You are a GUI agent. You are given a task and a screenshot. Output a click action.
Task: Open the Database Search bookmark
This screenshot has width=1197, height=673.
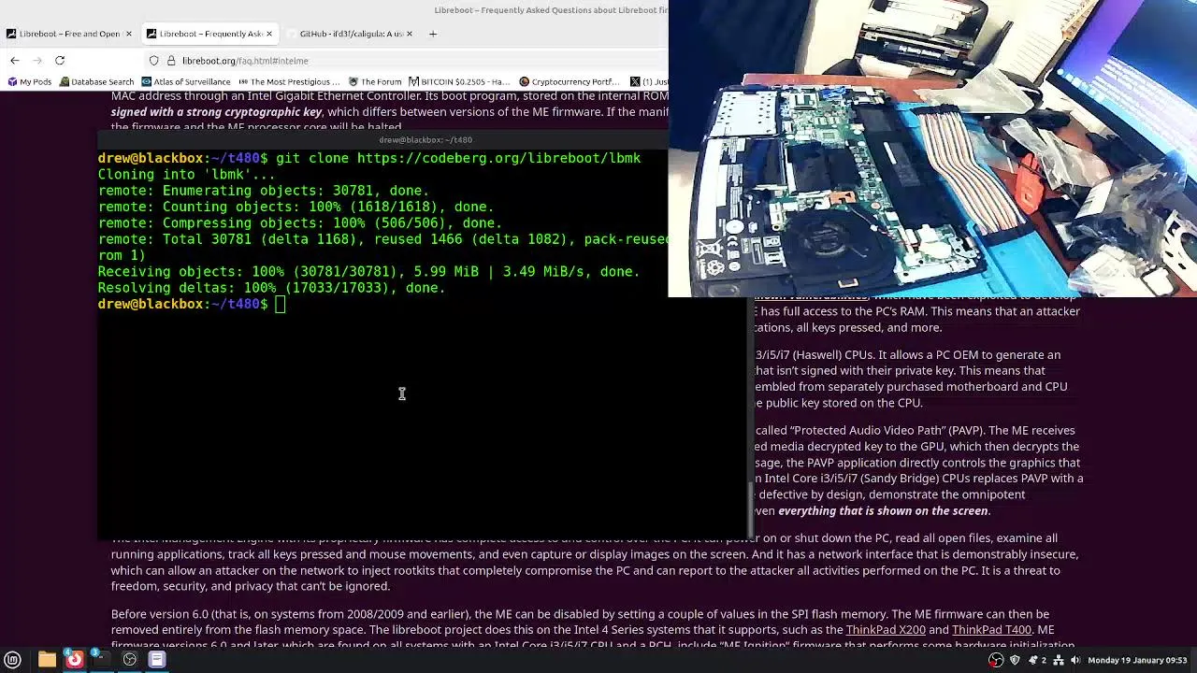click(96, 81)
